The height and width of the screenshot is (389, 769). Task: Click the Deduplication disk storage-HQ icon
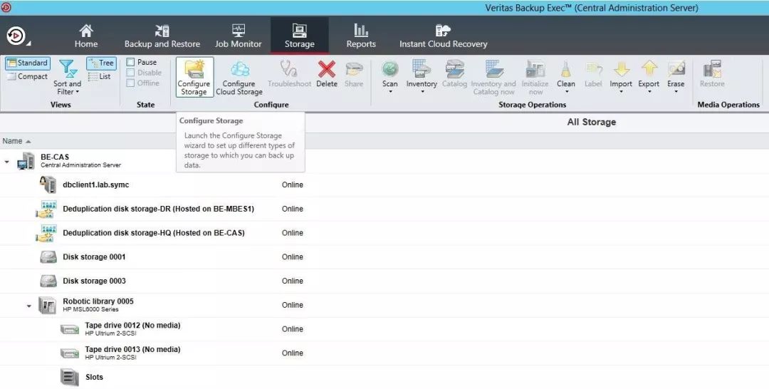point(46,233)
